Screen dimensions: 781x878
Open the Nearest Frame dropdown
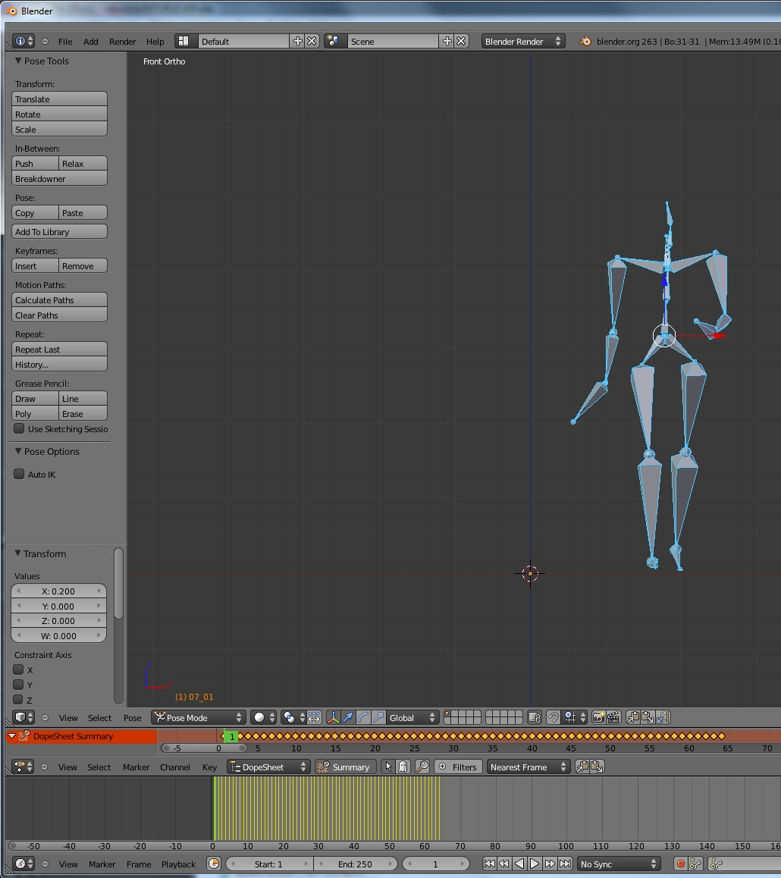coord(527,767)
